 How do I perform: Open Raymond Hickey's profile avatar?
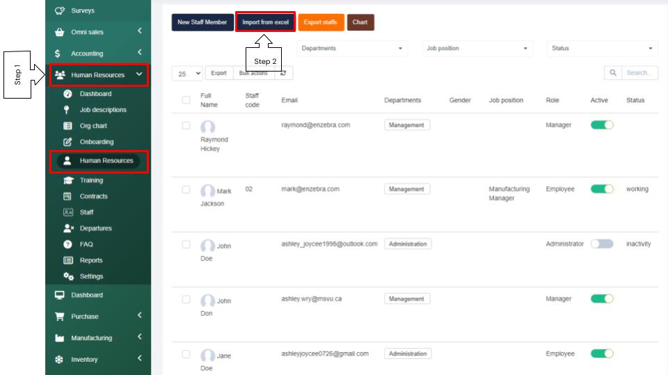tap(207, 128)
